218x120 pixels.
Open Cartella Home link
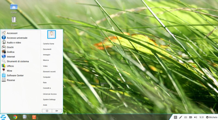pyautogui.click(x=49, y=44)
